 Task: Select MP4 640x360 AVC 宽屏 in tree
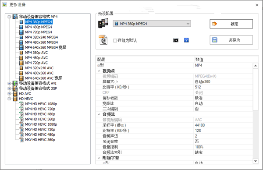[x=43, y=78]
